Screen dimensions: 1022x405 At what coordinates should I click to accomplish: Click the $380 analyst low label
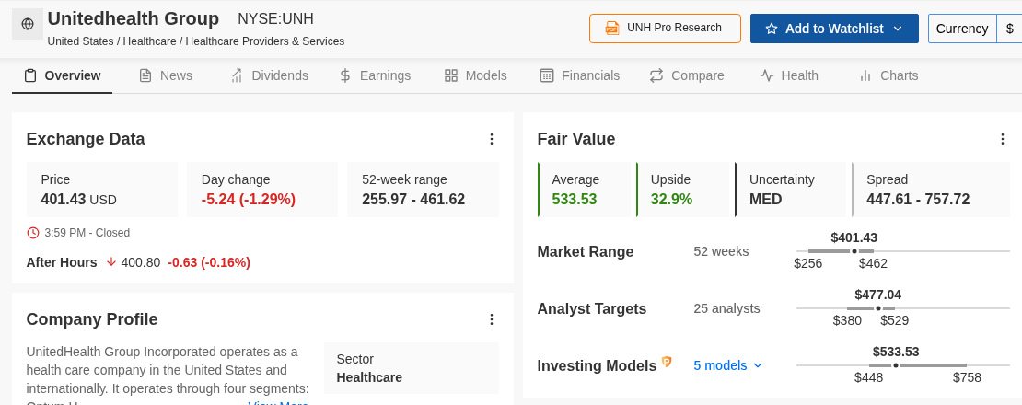pyautogui.click(x=847, y=320)
